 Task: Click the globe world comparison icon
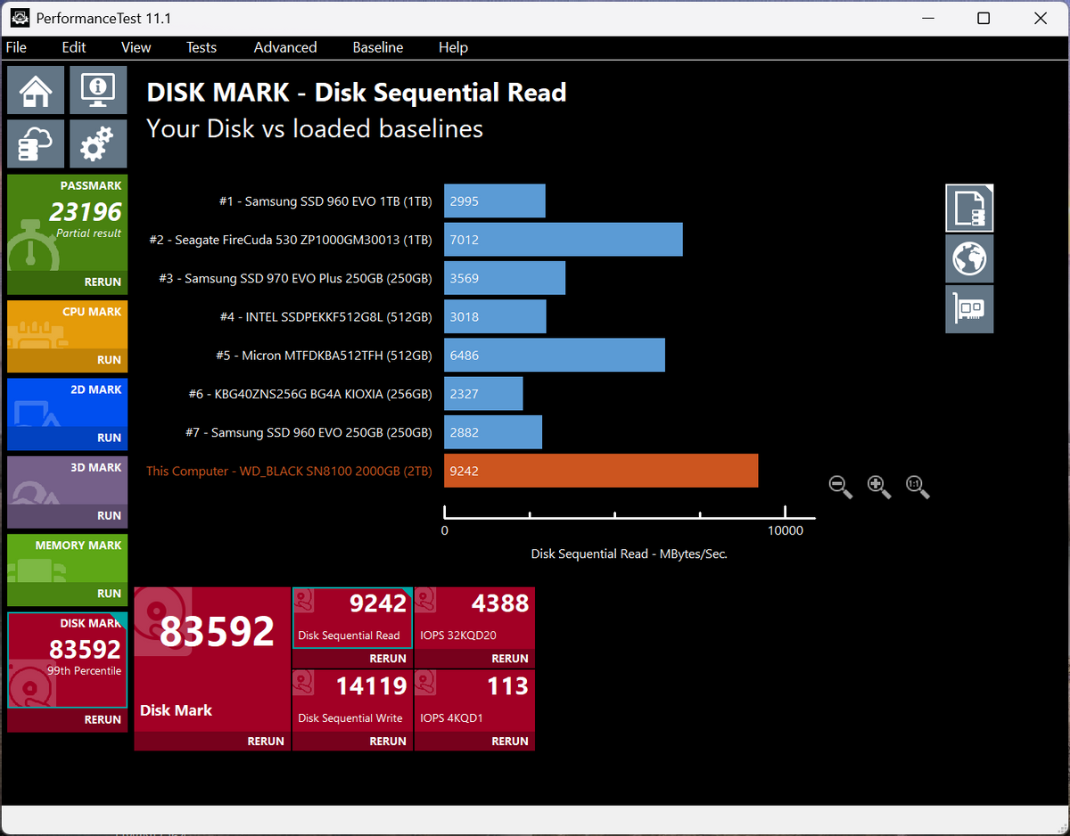[969, 258]
